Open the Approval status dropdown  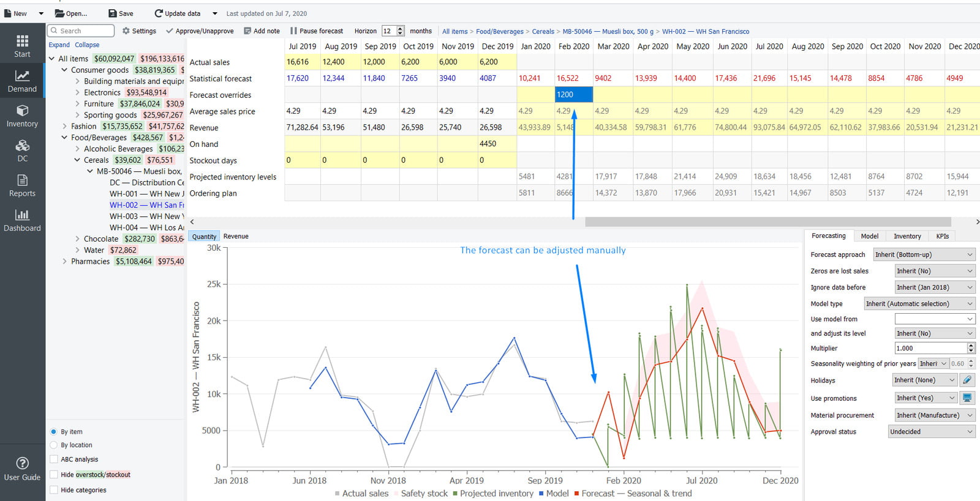932,431
